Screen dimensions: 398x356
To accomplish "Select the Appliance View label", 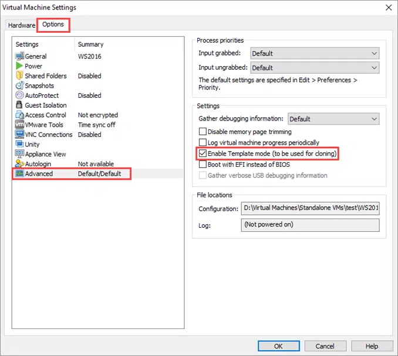I will (x=45, y=154).
